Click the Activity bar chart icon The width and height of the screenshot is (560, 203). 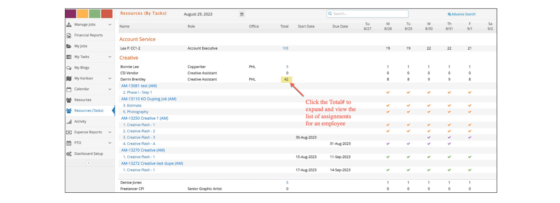pos(69,122)
